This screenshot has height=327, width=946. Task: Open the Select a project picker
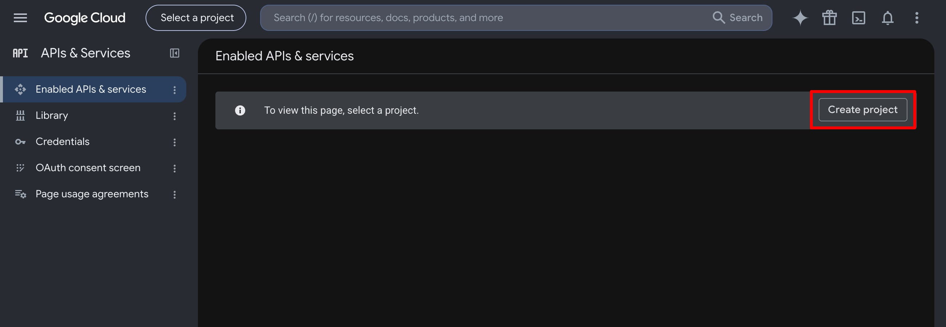[196, 17]
